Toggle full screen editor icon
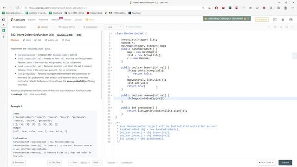Viewport: 297px width, 167px height. point(292,27)
